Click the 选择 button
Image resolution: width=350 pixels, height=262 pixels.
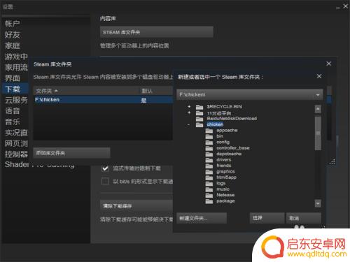tap(267, 218)
